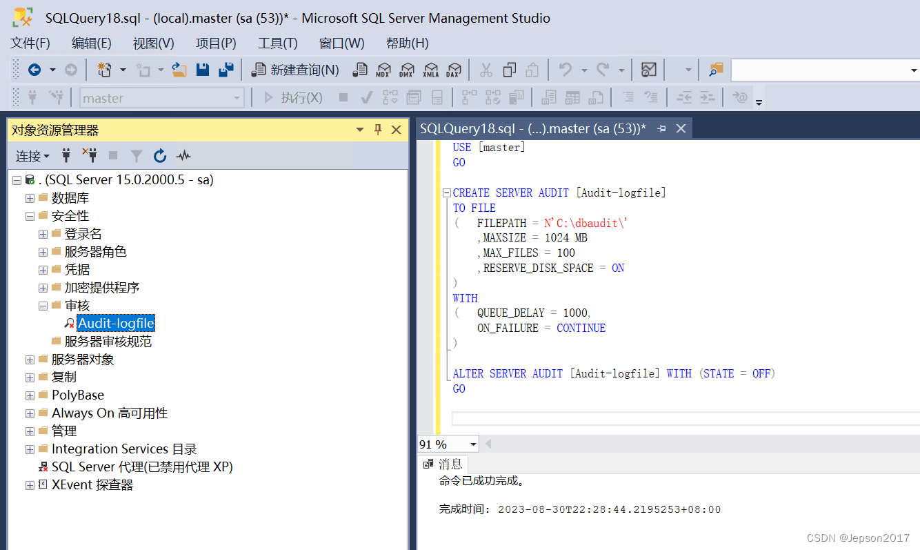Click the DMX query icon

(x=407, y=70)
